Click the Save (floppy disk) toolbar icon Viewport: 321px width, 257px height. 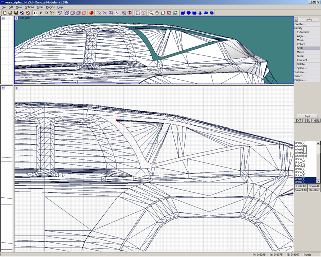[x=16, y=13]
